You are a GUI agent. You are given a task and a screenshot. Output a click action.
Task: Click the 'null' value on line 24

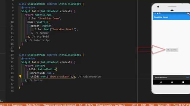[50, 73]
